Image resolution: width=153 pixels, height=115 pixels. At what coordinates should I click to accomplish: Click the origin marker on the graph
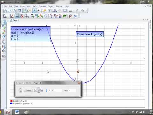pos(78,61)
